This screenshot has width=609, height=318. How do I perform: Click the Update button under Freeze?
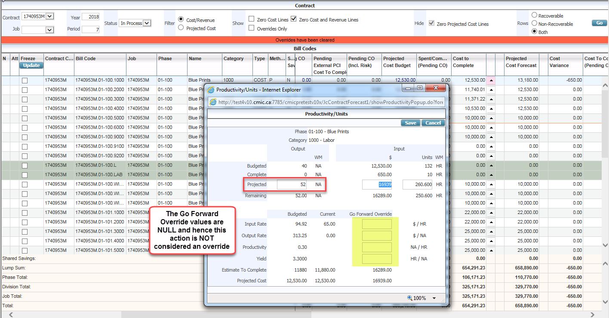[x=31, y=65]
